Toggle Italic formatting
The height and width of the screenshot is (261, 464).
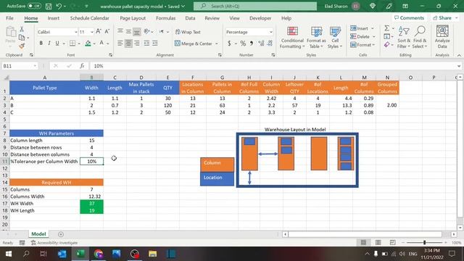[49, 43]
